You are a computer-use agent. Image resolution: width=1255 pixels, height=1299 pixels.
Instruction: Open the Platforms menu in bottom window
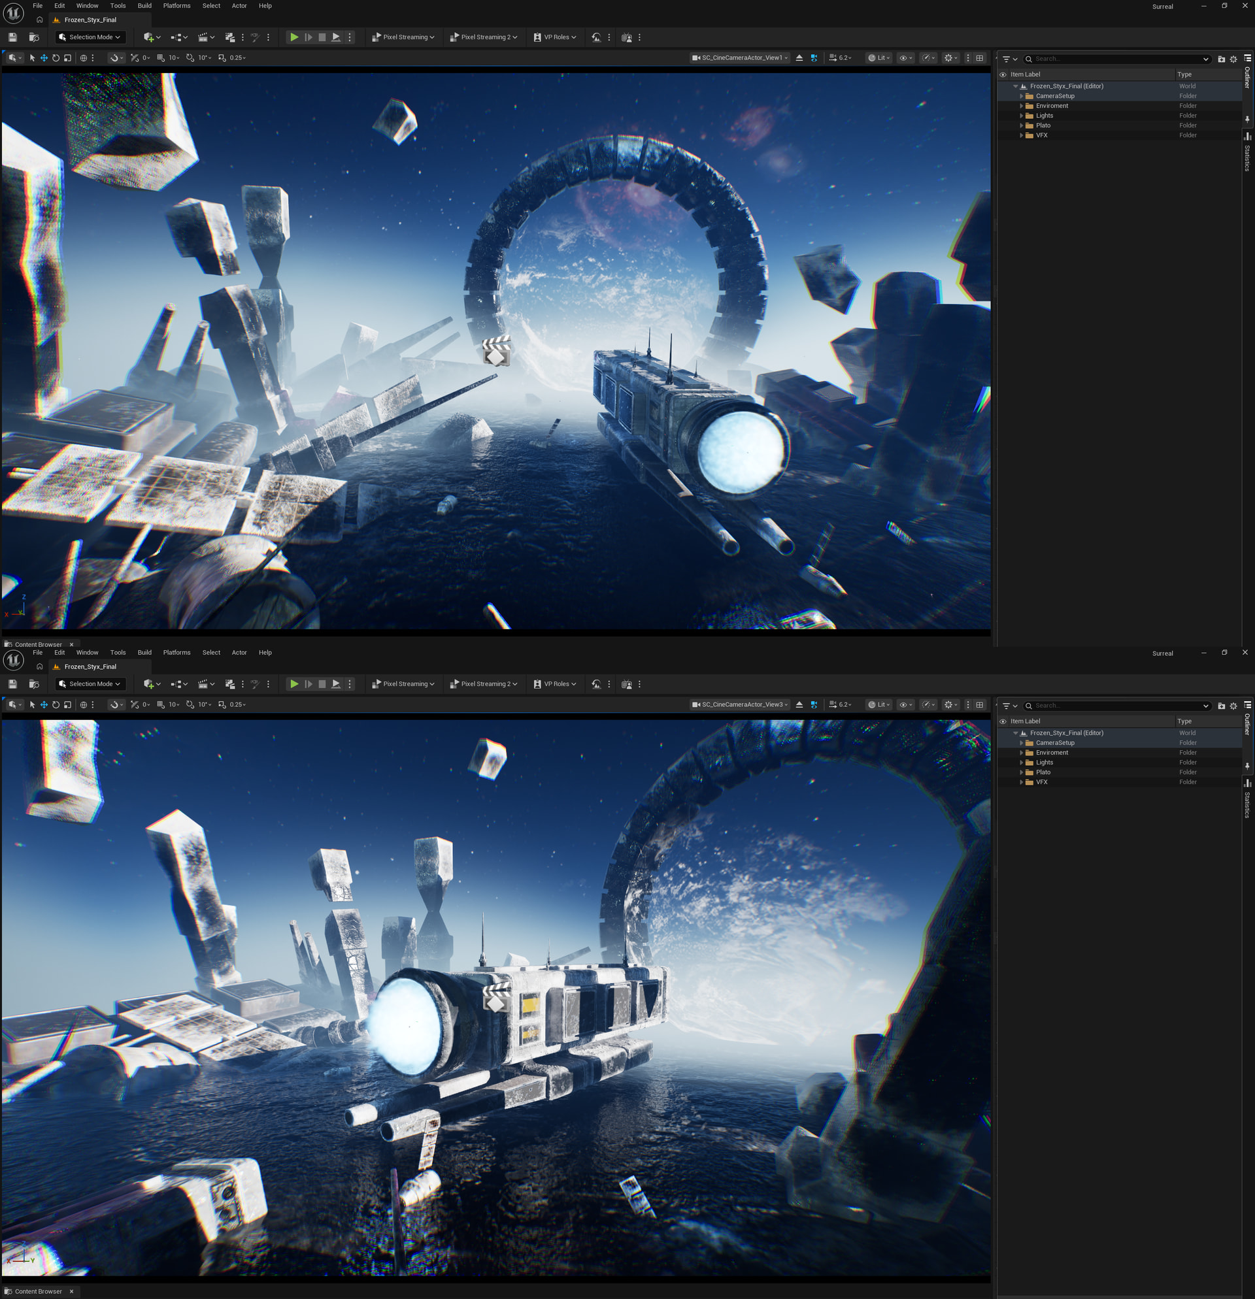(176, 652)
